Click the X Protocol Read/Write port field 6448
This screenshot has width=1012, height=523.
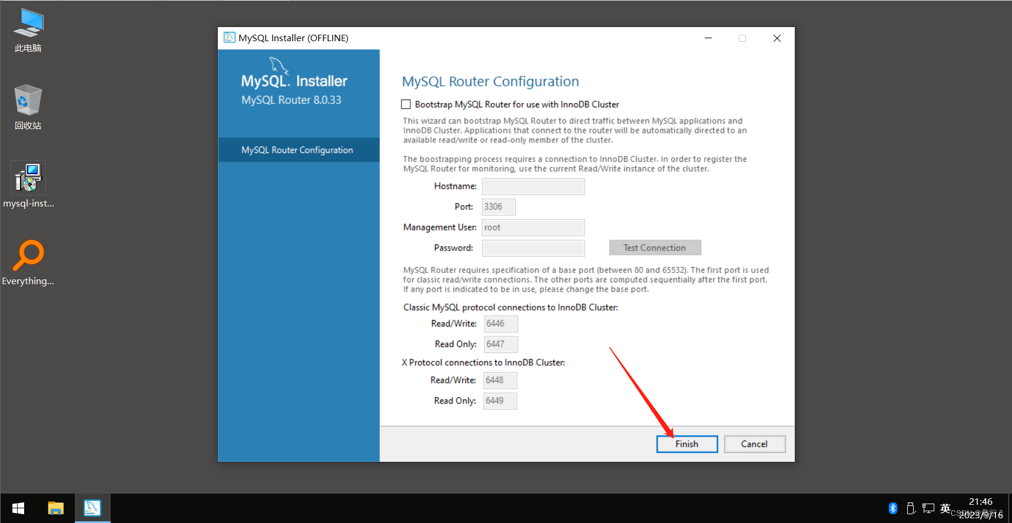pos(500,381)
